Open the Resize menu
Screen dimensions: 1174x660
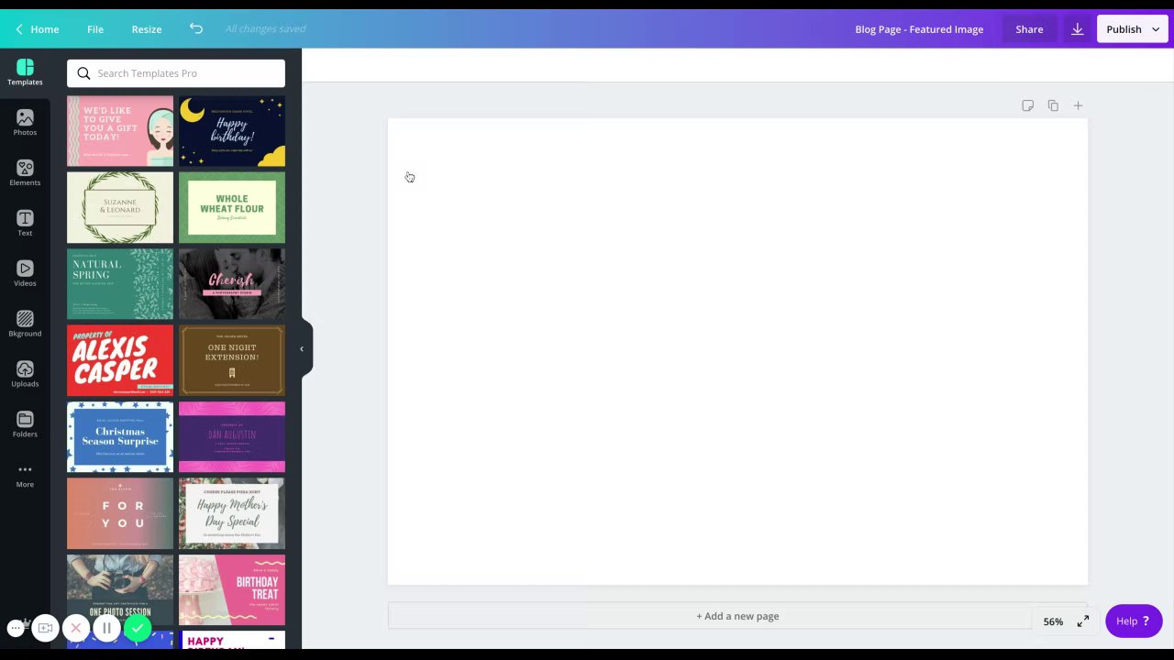click(x=147, y=29)
